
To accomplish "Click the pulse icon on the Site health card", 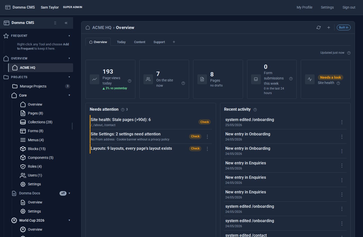I will coord(310,79).
